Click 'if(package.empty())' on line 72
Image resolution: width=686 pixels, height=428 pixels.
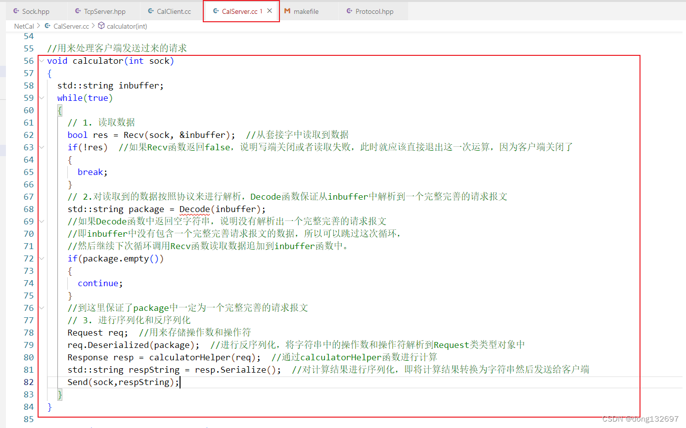(116, 258)
